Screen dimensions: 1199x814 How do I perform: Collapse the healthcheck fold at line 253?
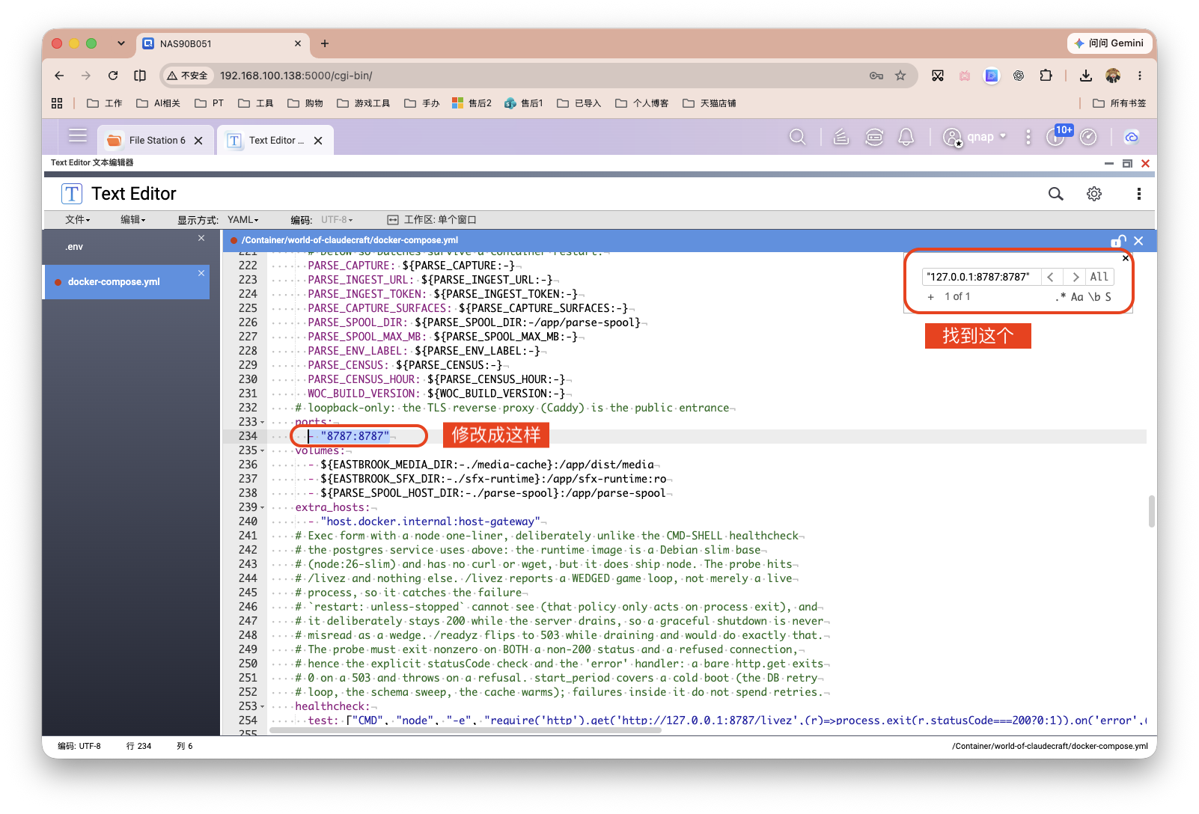click(x=262, y=707)
